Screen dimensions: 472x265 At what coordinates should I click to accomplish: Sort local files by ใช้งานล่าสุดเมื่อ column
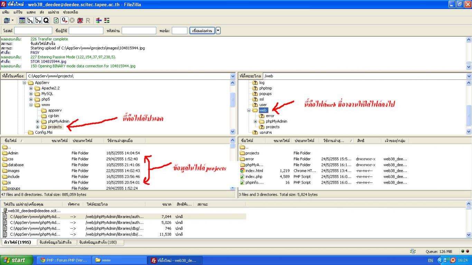tap(124, 141)
